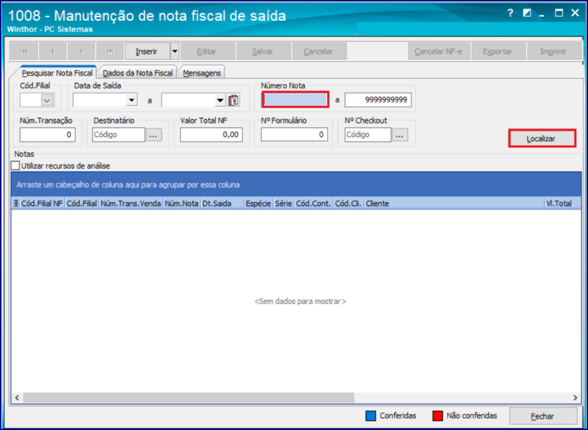The image size is (588, 430).
Task: Click the red Não conferidas swatch
Action: pyautogui.click(x=437, y=416)
